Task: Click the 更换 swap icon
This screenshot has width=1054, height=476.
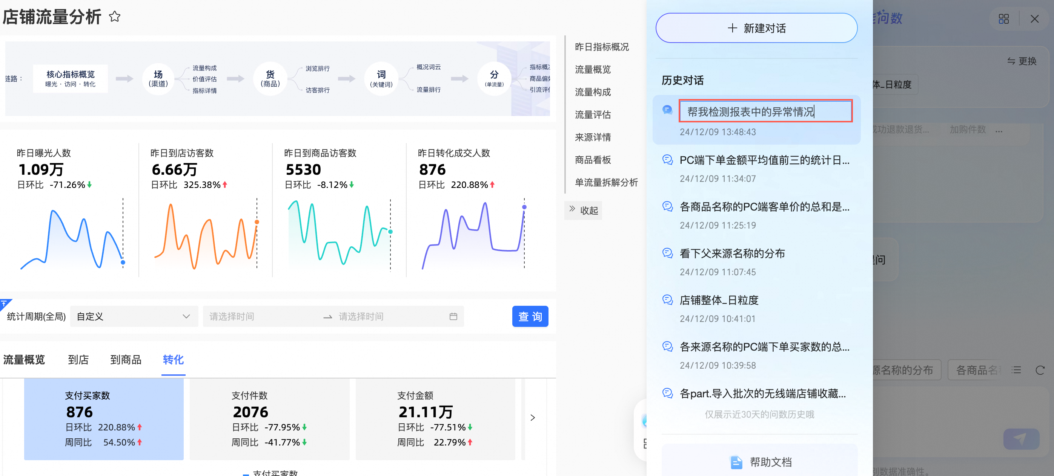Action: pos(1011,61)
